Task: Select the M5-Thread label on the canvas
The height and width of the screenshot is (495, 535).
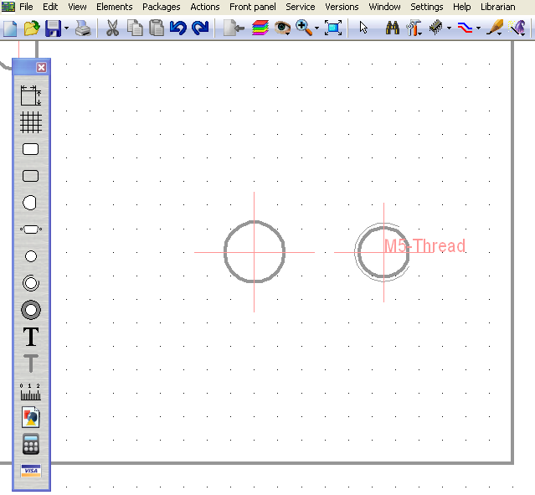Action: [x=424, y=246]
